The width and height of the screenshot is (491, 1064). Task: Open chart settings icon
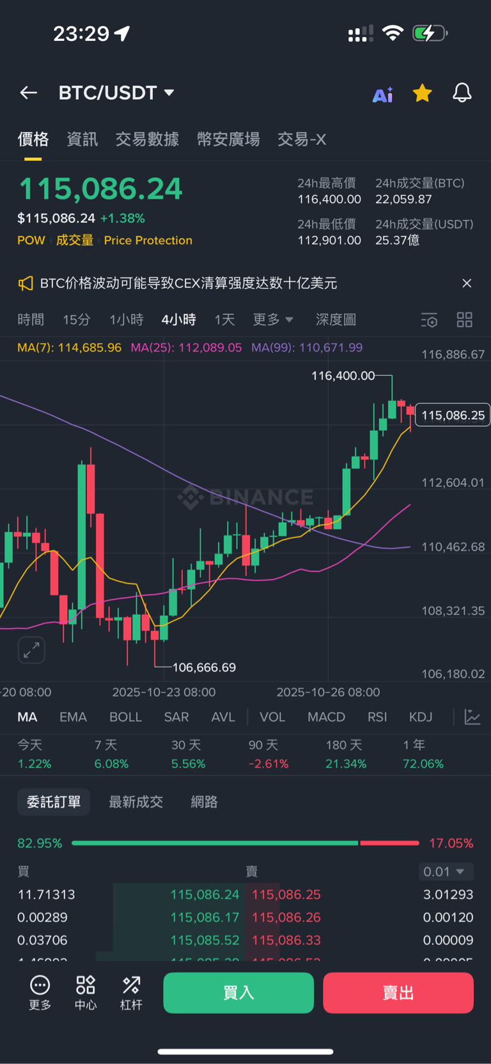429,320
